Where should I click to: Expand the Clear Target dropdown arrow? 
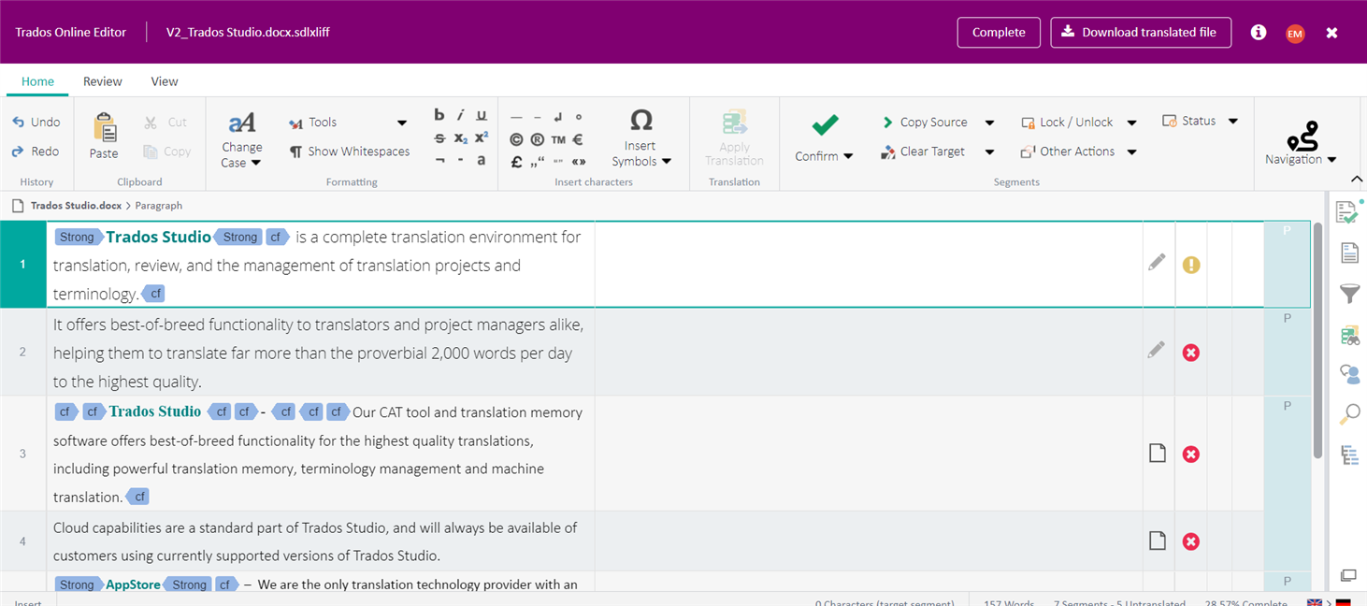click(x=988, y=151)
